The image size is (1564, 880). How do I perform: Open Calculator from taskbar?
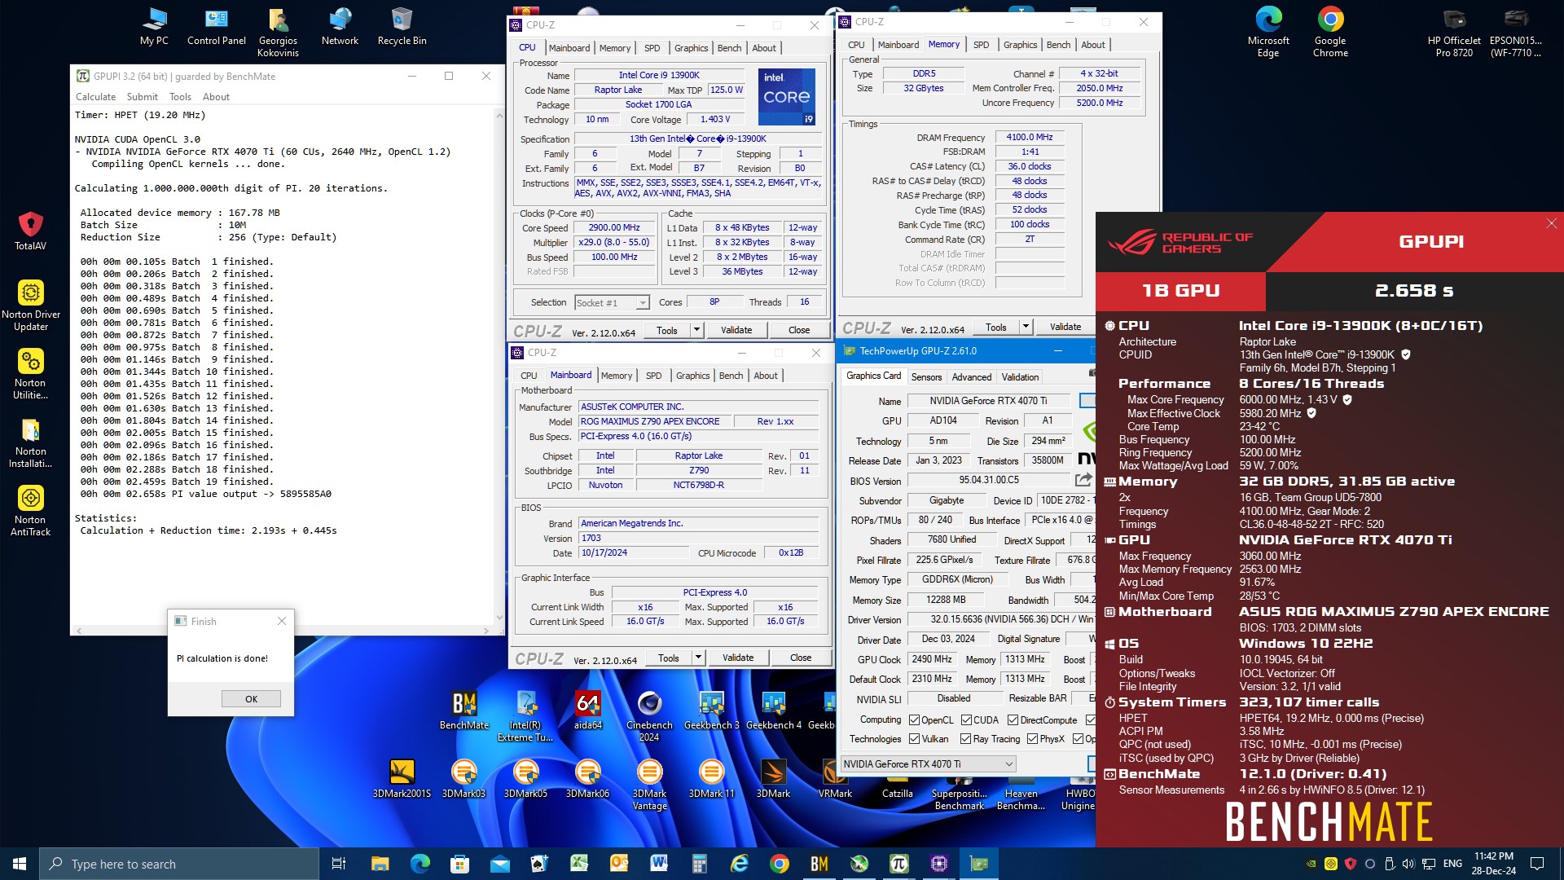point(699,864)
